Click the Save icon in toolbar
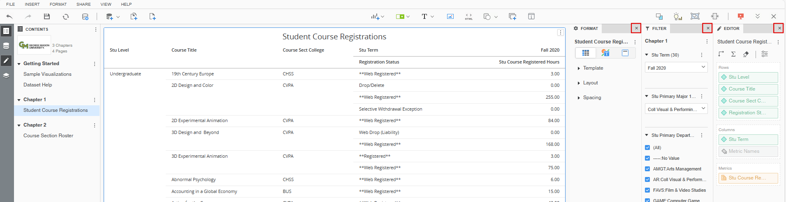The height and width of the screenshot is (202, 786). click(47, 16)
